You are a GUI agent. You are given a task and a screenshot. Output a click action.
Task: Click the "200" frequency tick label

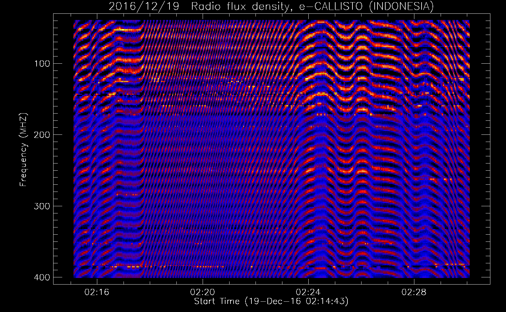[42, 135]
